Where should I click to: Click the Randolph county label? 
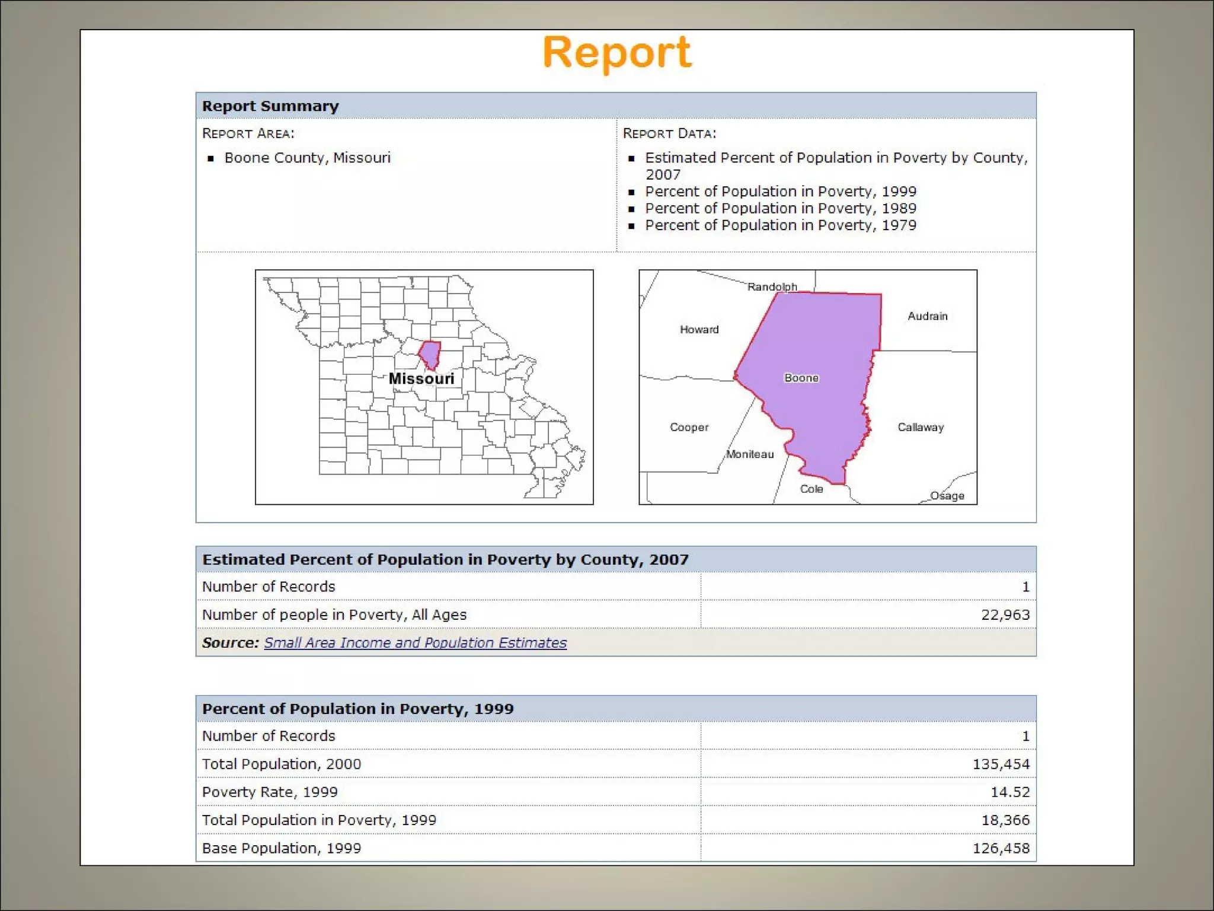pos(772,287)
